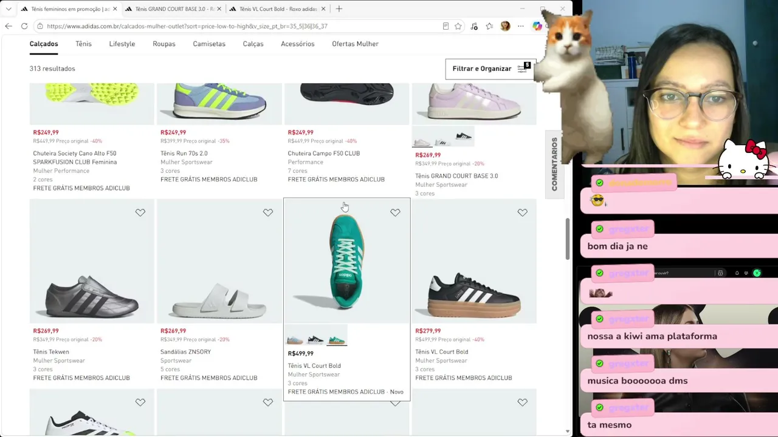This screenshot has width=778, height=437.
Task: Open the vertical COMENTÁRIOS feedback tab
Action: pyautogui.click(x=554, y=164)
